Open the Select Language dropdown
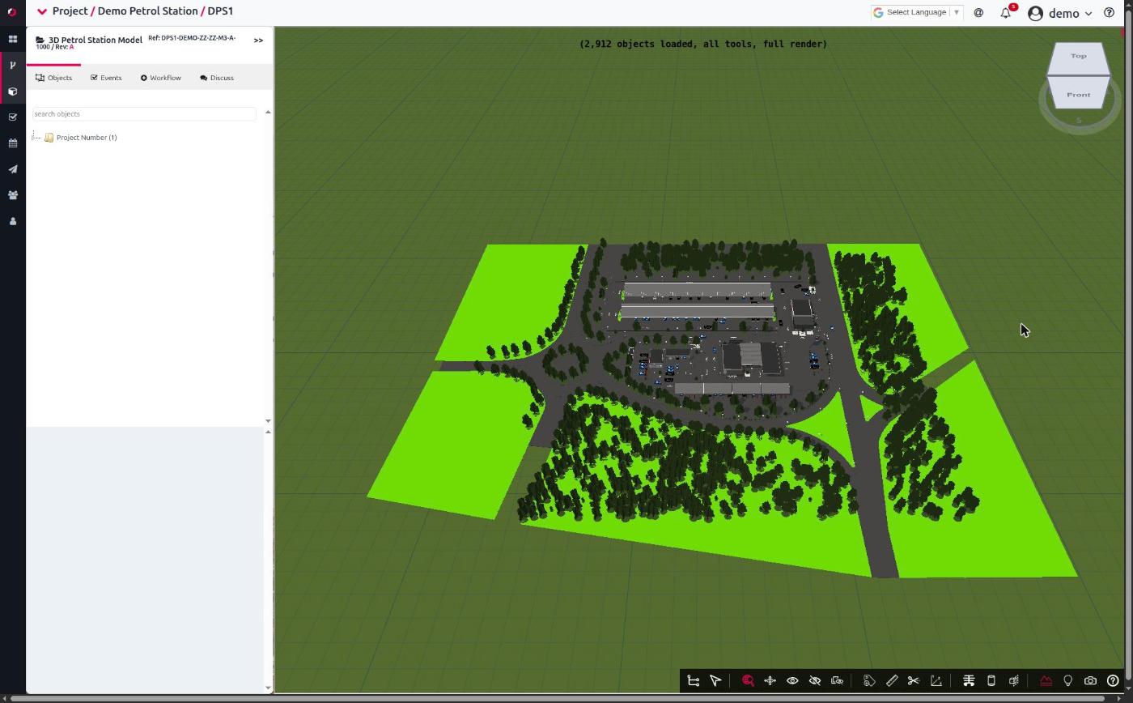The image size is (1133, 703). click(916, 12)
